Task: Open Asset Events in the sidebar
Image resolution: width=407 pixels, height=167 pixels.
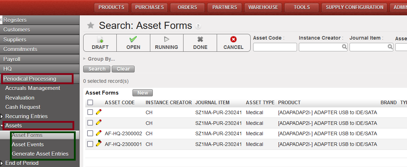Action: point(28,145)
